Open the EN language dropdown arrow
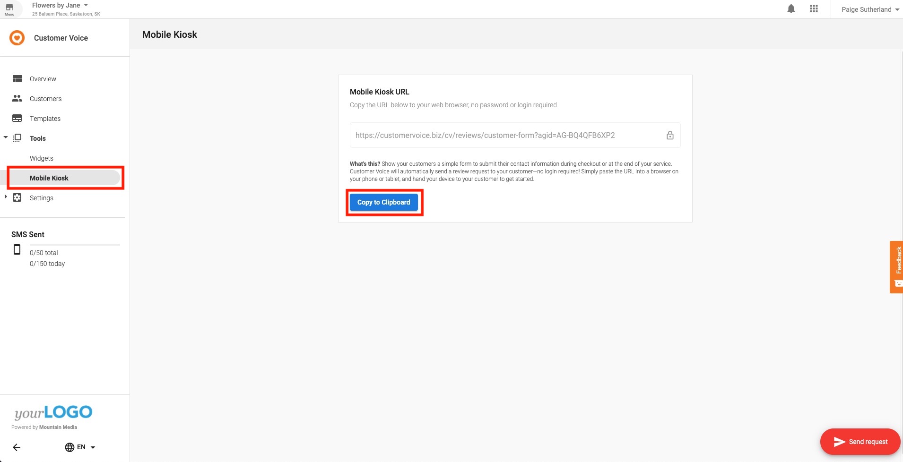The height and width of the screenshot is (462, 903). [x=93, y=447]
